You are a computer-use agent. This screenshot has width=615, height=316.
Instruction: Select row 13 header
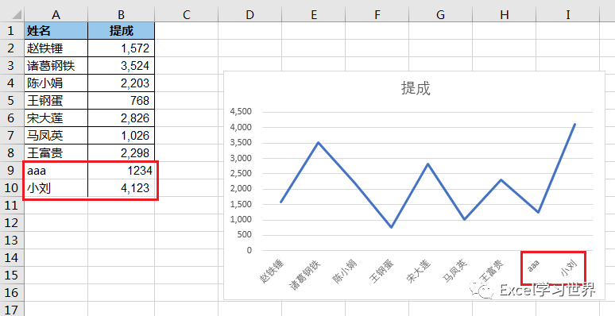12,241
